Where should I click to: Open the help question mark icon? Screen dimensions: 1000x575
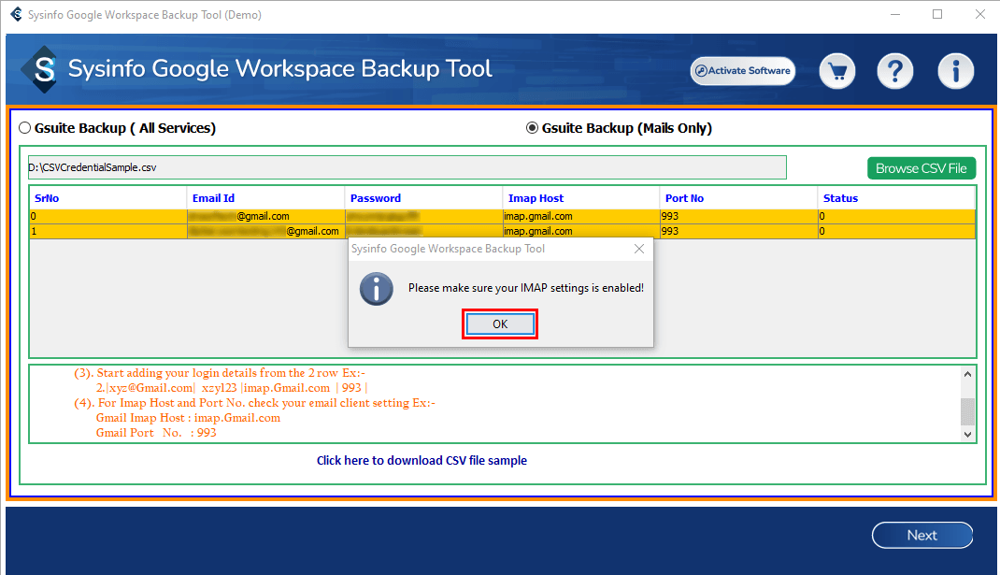(x=894, y=71)
